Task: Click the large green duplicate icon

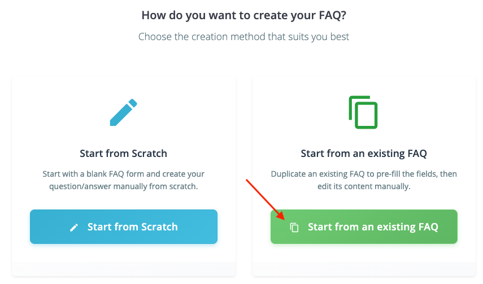Action: click(363, 112)
